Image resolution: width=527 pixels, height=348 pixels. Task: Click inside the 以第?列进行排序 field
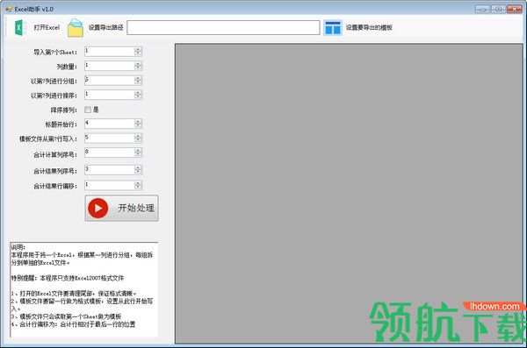(110, 95)
